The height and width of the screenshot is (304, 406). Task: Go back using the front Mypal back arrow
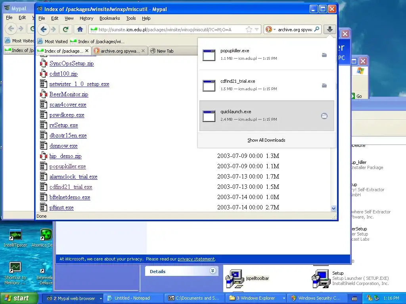pyautogui.click(x=44, y=29)
